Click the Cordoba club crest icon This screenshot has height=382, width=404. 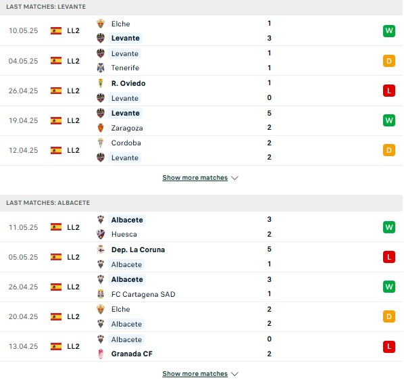pos(101,143)
